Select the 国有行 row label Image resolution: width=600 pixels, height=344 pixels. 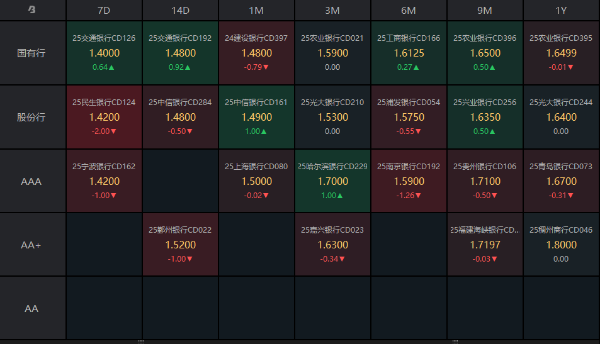(32, 53)
